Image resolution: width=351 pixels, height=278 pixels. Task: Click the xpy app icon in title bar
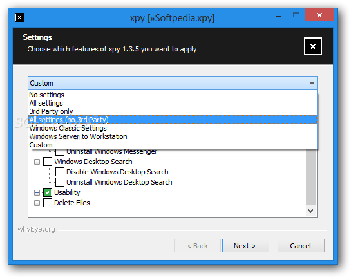(19, 17)
